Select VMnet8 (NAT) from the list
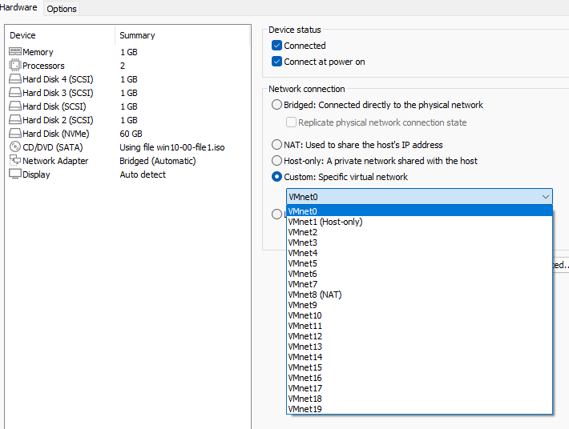569x429 pixels. tap(419, 295)
